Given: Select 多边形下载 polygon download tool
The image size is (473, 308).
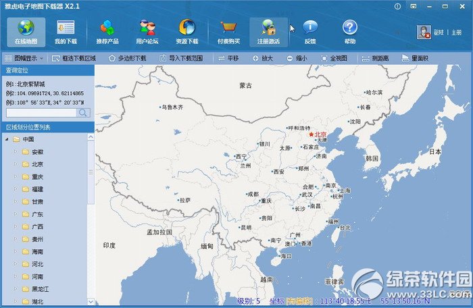Looking at the screenshot, I should click(x=128, y=58).
